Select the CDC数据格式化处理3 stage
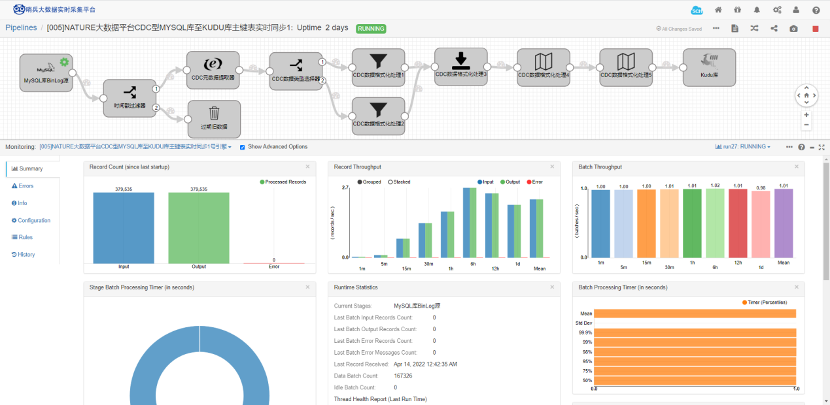The image size is (830, 405). tap(461, 67)
